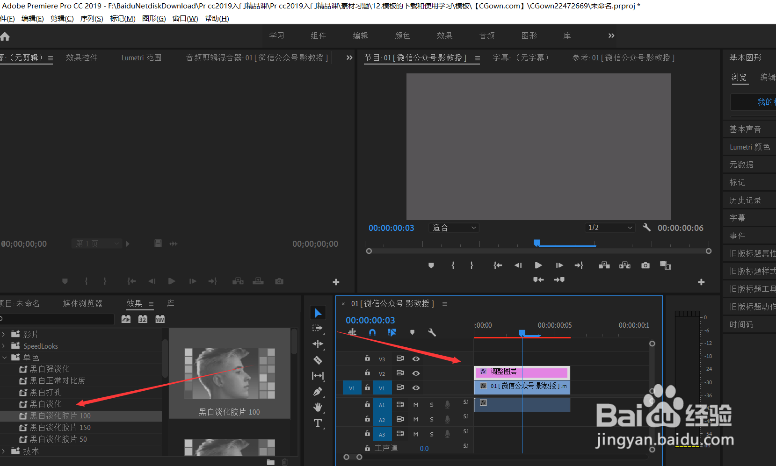Screen dimensions: 776x466
Task: Step forward one frame in Program monitor
Action: tap(559, 265)
